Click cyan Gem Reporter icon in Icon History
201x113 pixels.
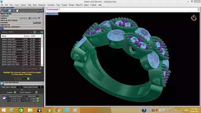10,11
